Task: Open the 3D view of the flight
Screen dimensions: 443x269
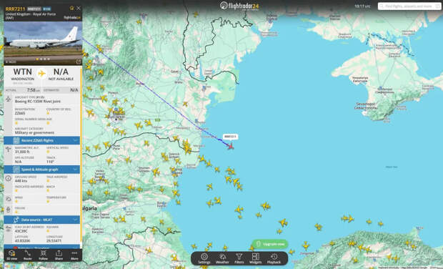Action: tap(12, 255)
